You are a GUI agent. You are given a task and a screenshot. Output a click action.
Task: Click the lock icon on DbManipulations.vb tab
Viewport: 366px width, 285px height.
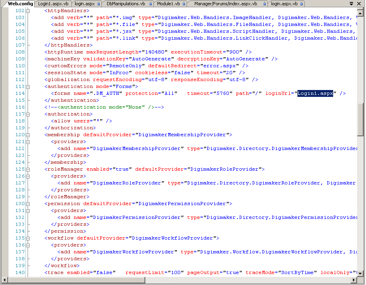pos(151,4)
